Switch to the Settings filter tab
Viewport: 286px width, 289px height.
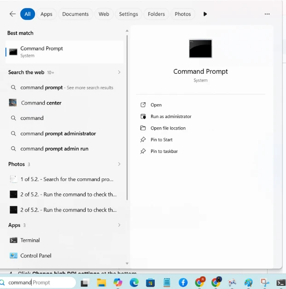[x=128, y=14]
